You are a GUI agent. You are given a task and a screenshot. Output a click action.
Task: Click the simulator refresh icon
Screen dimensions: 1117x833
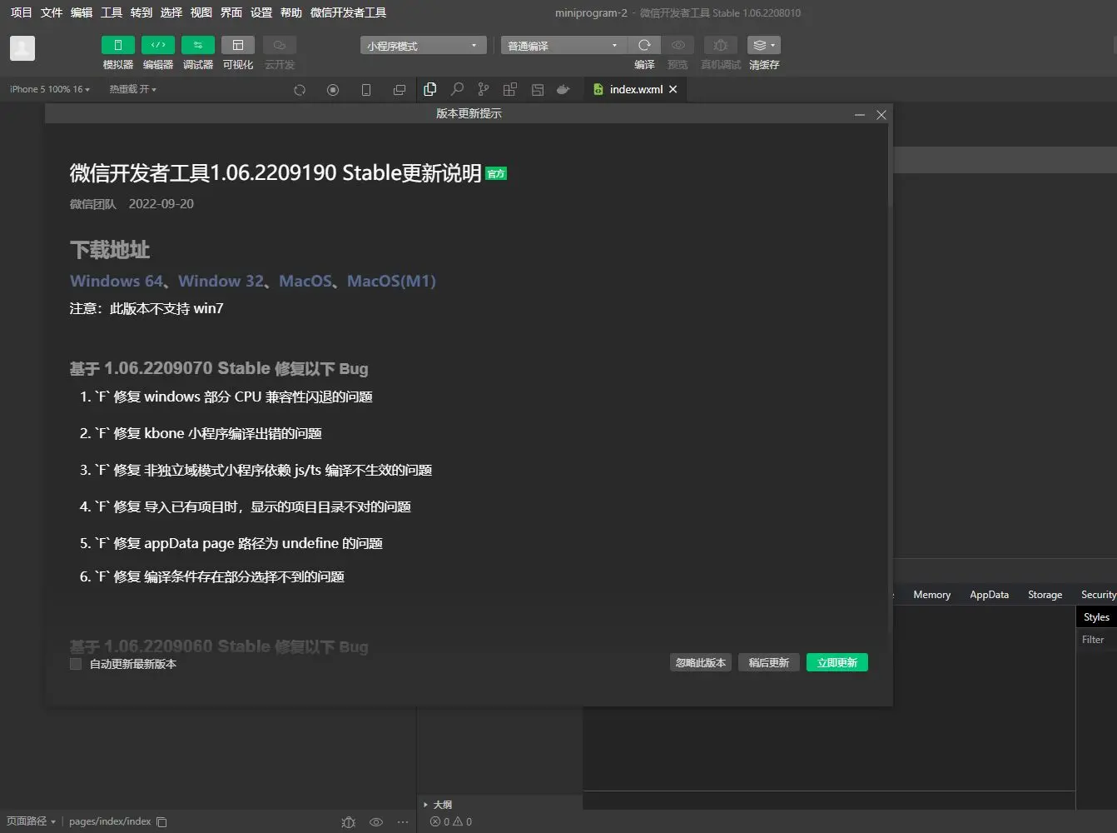point(300,90)
